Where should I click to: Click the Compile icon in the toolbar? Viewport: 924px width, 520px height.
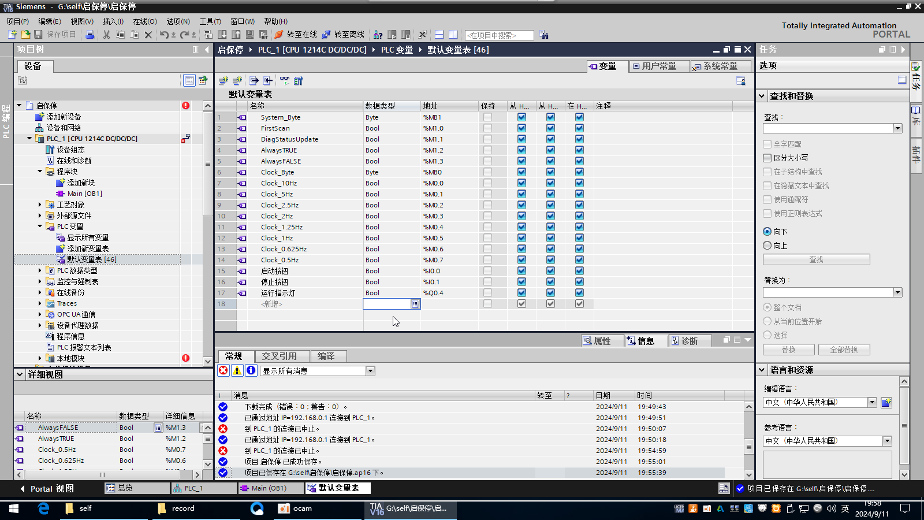coord(208,35)
